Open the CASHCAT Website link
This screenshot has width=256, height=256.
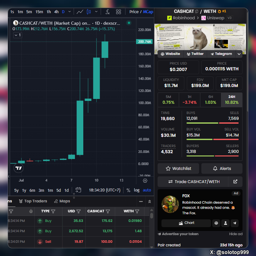(x=170, y=54)
